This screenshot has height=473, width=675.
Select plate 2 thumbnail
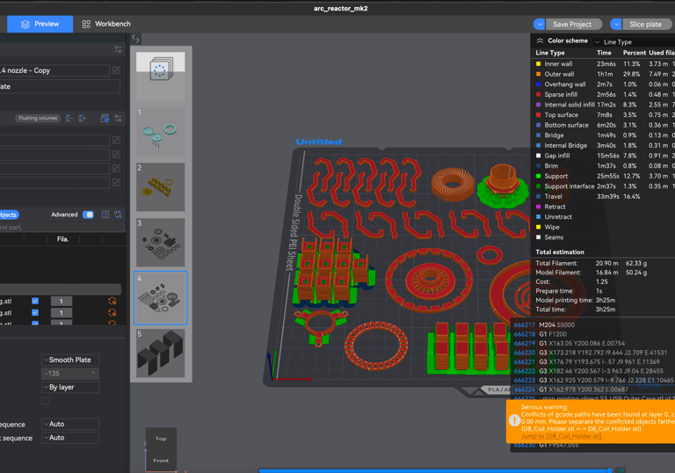tap(161, 187)
